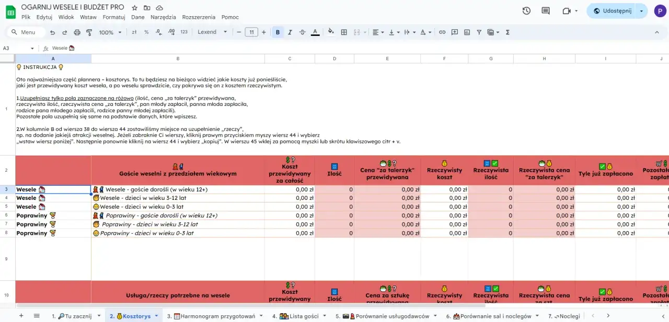Create a filter

coord(478,32)
